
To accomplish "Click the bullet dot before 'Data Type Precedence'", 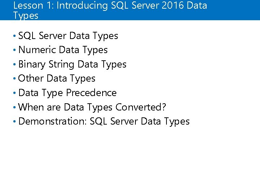I will click(x=14, y=93).
